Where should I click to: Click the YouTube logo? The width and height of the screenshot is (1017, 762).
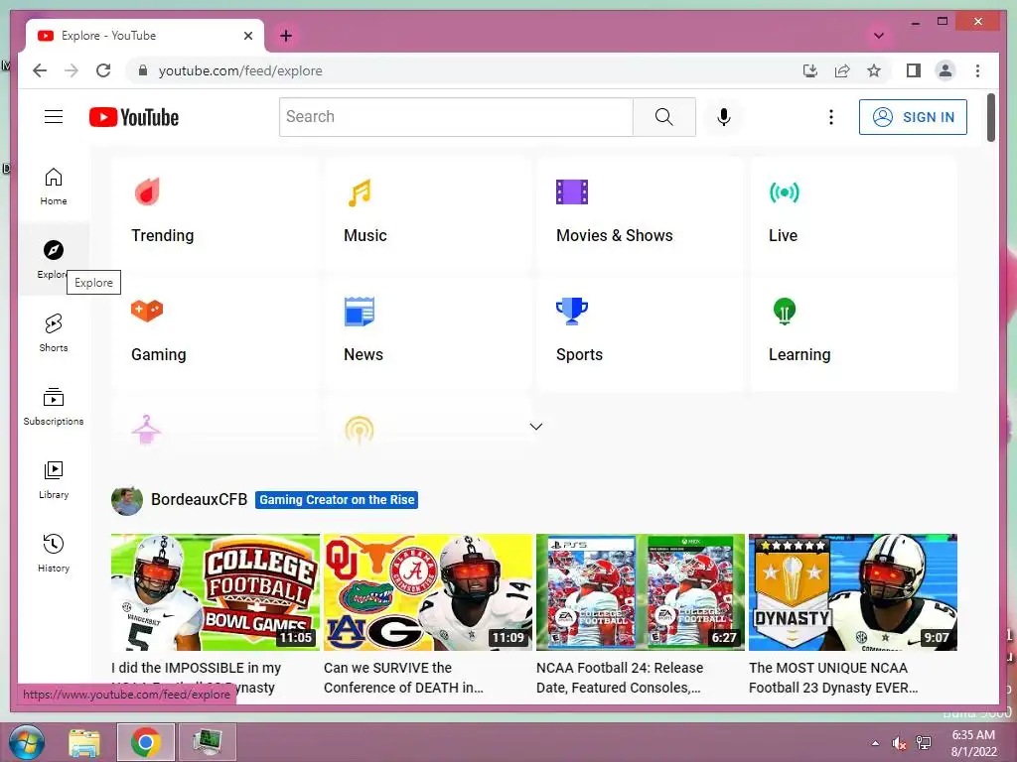(x=134, y=117)
